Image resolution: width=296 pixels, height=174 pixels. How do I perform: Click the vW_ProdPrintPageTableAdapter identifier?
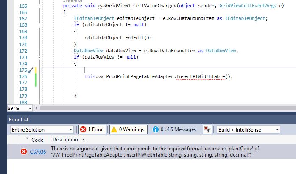pos(136,76)
